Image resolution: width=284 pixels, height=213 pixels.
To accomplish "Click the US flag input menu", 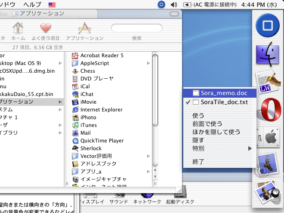I will click(52, 5).
